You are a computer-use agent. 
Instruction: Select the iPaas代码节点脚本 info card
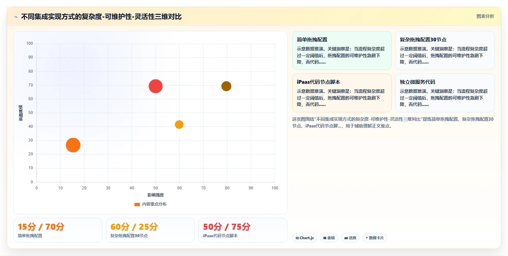pyautogui.click(x=342, y=93)
